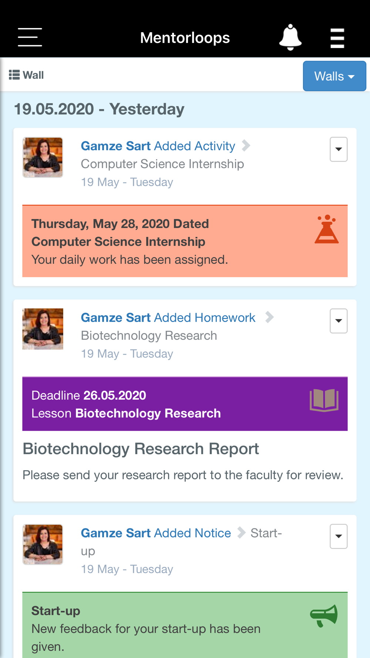Image resolution: width=370 pixels, height=658 pixels.
Task: Click the orange daily work assigned banner
Action: (x=166, y=241)
